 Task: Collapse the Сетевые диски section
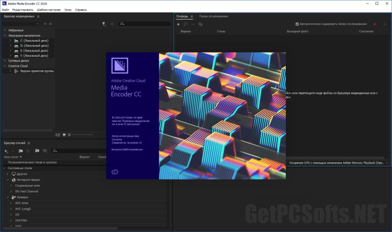(5, 61)
